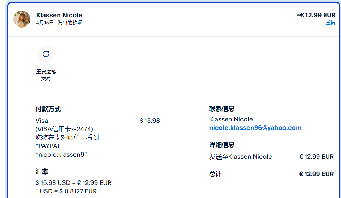Viewport: 341px width, 198px height.
Task: Click the VISA信用卡x-2474 card text
Action: click(x=64, y=129)
